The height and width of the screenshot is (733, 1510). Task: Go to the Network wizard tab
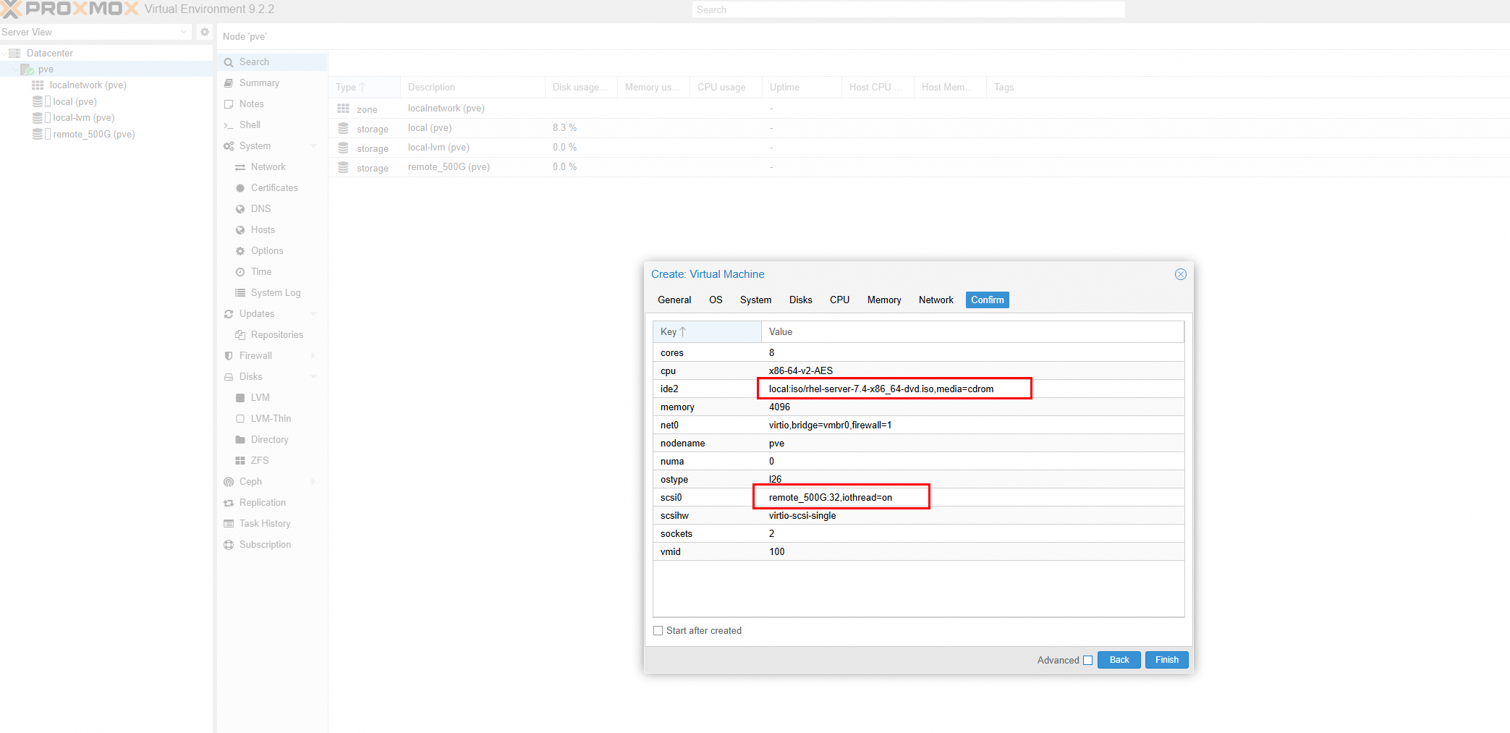(936, 300)
